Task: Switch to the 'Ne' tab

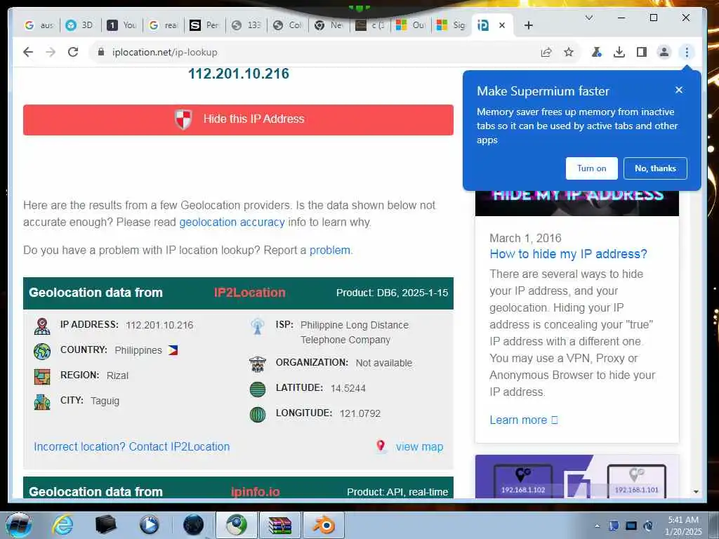Action: tap(329, 26)
